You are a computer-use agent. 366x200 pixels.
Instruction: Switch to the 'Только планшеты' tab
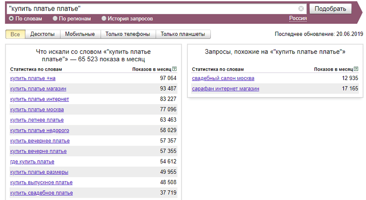183,34
